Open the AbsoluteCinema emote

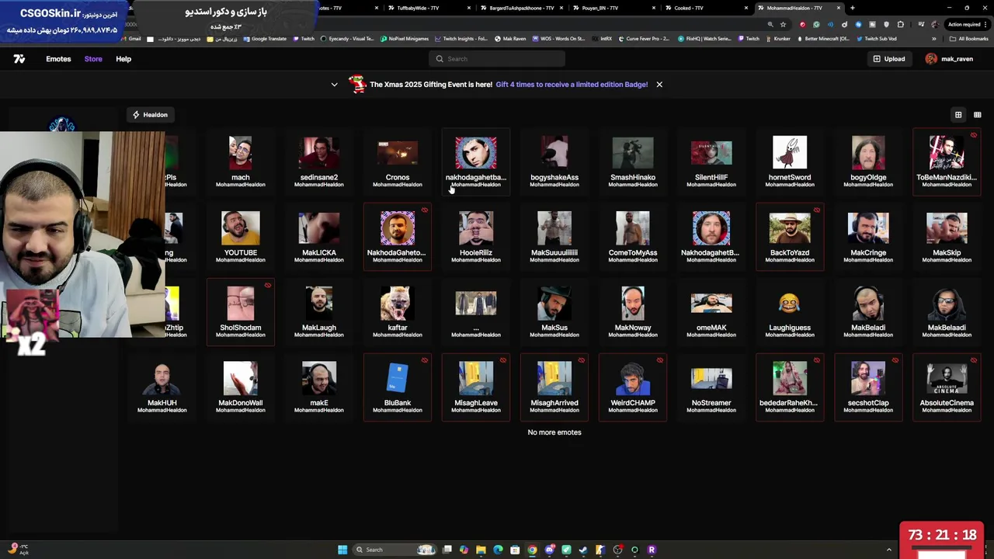click(x=947, y=387)
